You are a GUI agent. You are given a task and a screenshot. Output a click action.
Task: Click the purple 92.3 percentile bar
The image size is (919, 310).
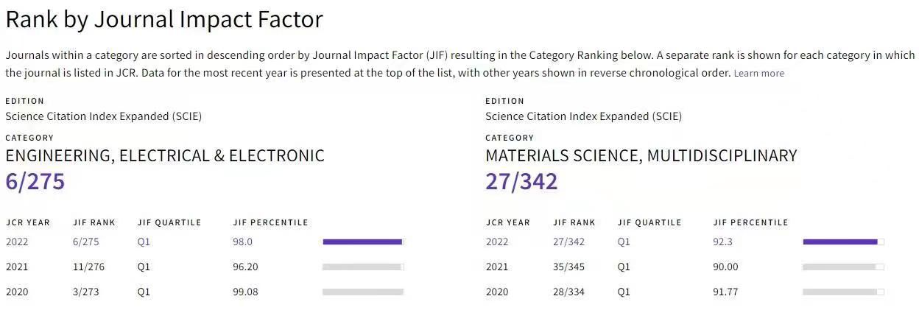[843, 242]
